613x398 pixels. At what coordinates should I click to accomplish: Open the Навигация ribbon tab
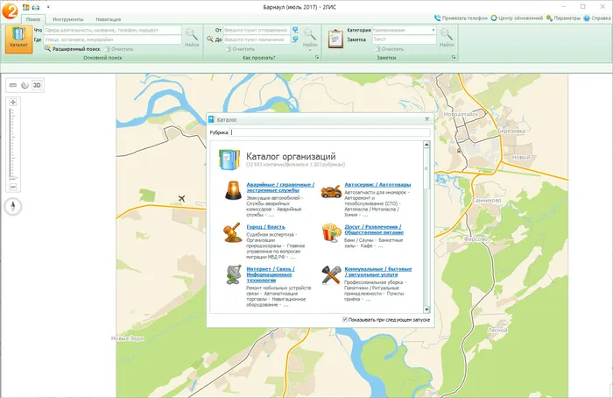click(x=109, y=19)
